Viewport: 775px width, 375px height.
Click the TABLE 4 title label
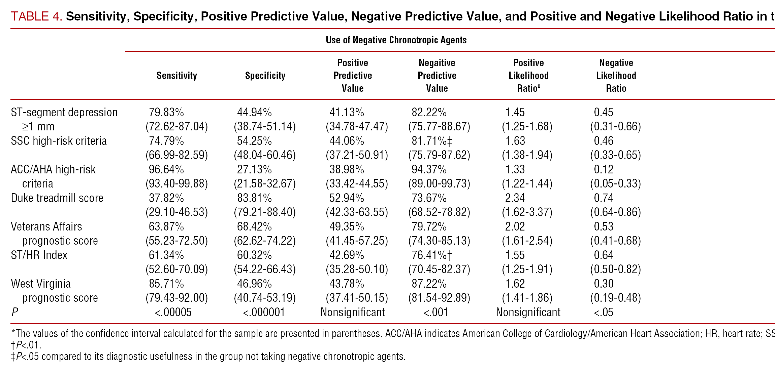(36, 16)
